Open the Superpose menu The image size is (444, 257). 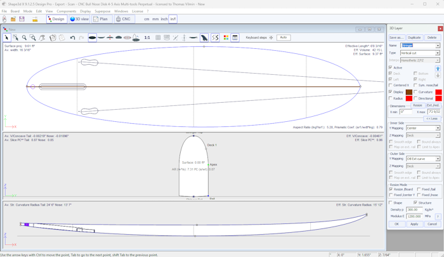102,11
